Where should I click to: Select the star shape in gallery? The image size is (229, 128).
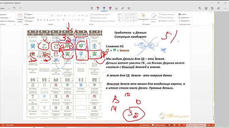tap(133, 20)
